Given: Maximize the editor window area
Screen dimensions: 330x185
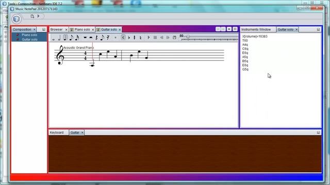Looking at the screenshot, I should [x=235, y=29].
